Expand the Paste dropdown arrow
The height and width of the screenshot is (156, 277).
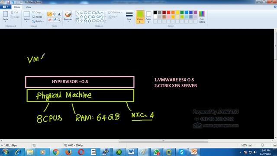[x=6, y=22]
